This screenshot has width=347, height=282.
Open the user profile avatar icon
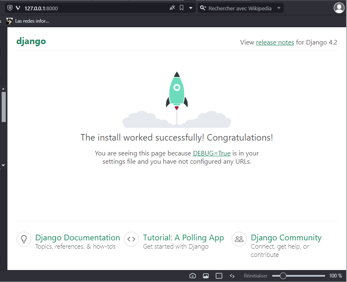coord(339,8)
